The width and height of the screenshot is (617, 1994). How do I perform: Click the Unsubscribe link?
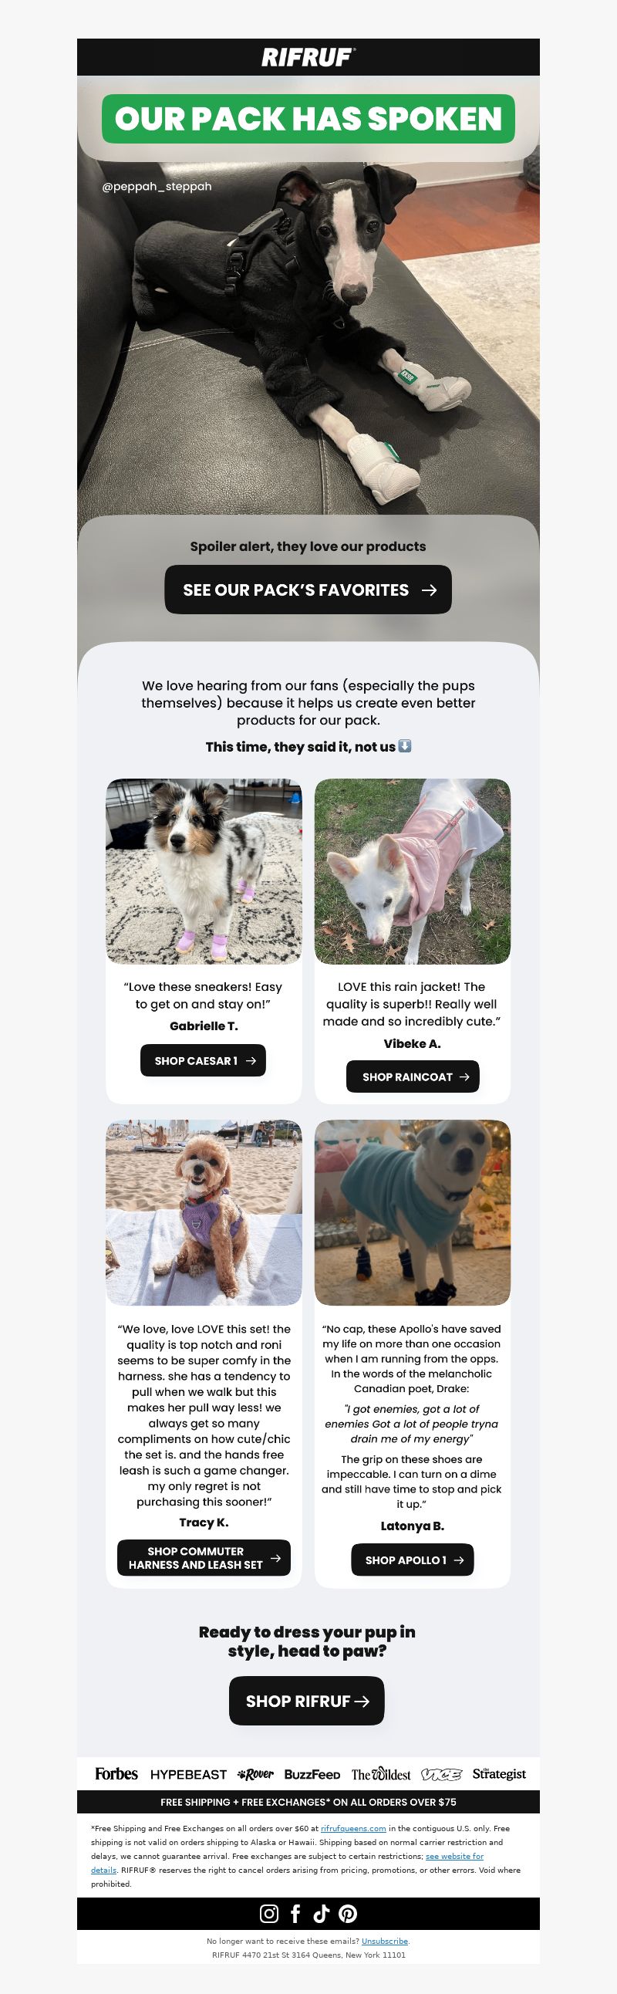pyautogui.click(x=384, y=1941)
